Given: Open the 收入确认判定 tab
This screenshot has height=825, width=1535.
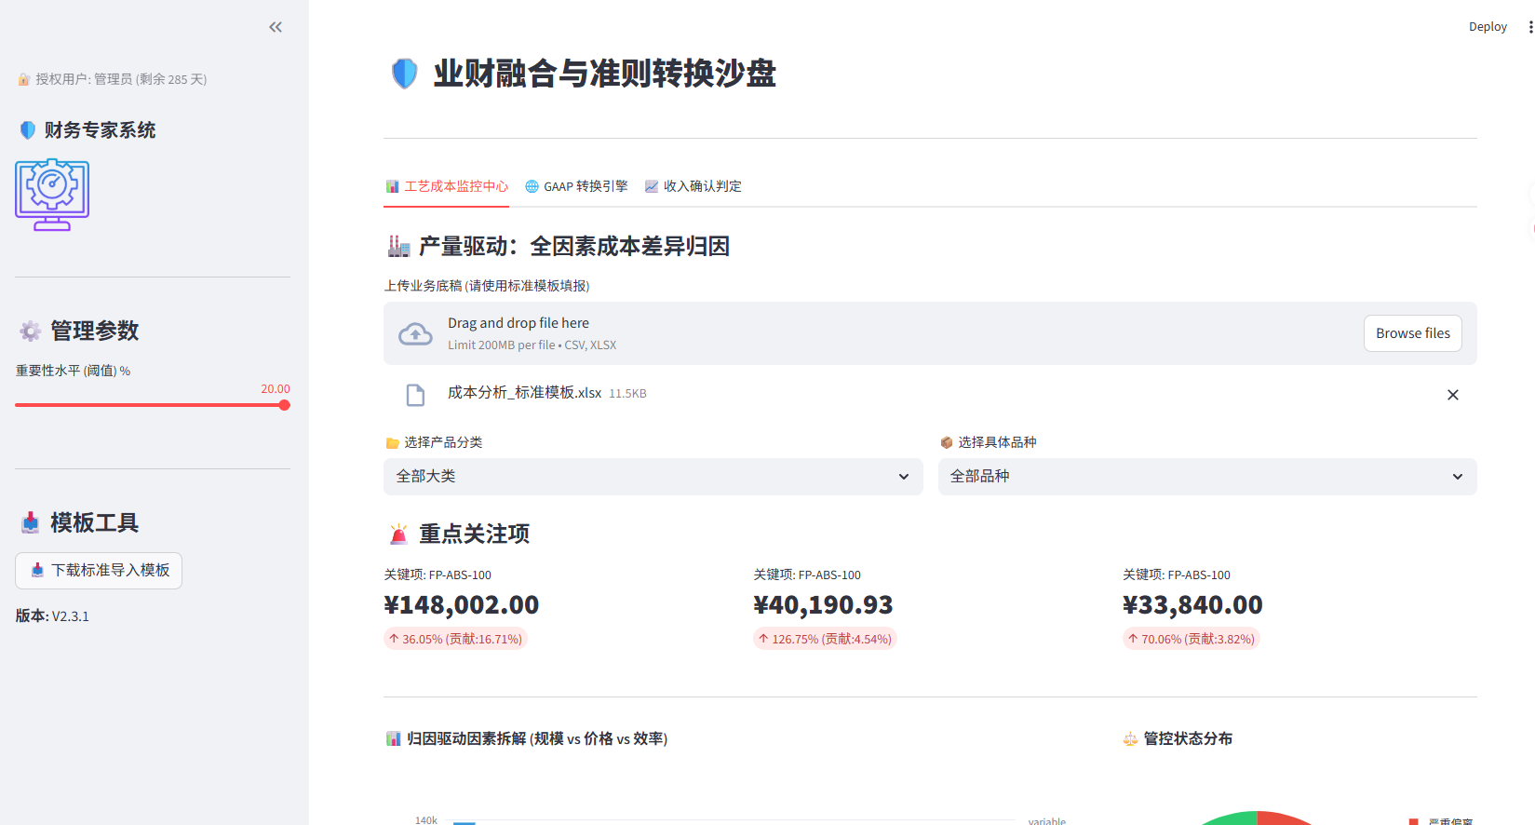Looking at the screenshot, I should pos(693,186).
